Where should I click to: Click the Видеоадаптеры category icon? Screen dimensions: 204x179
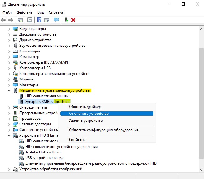pos(15,29)
